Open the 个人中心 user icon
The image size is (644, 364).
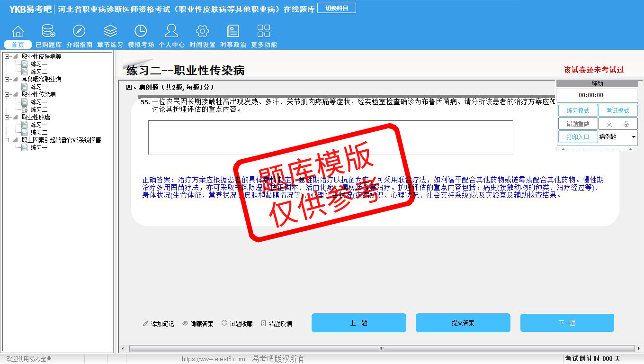[x=171, y=31]
